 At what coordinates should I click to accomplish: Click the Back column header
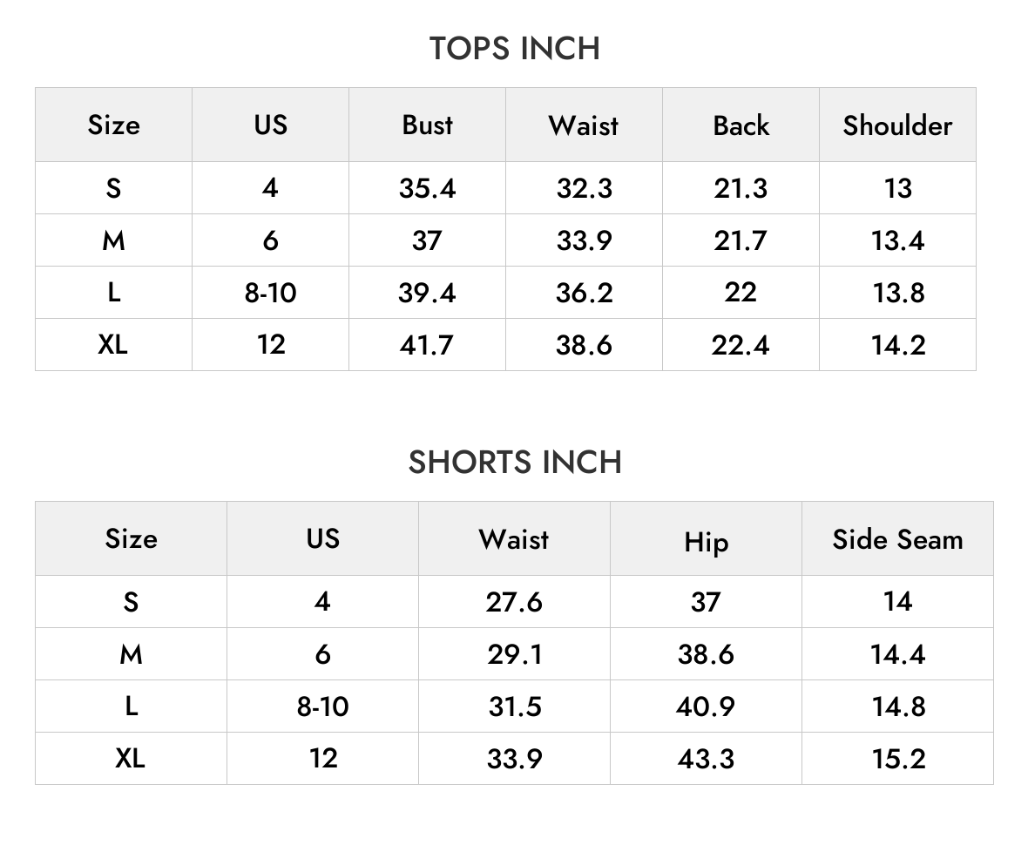point(741,125)
